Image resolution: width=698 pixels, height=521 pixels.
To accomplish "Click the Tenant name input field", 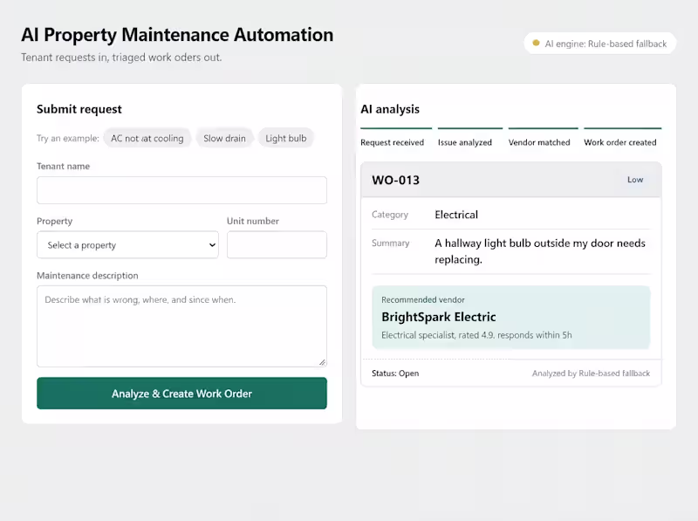I will pyautogui.click(x=181, y=190).
